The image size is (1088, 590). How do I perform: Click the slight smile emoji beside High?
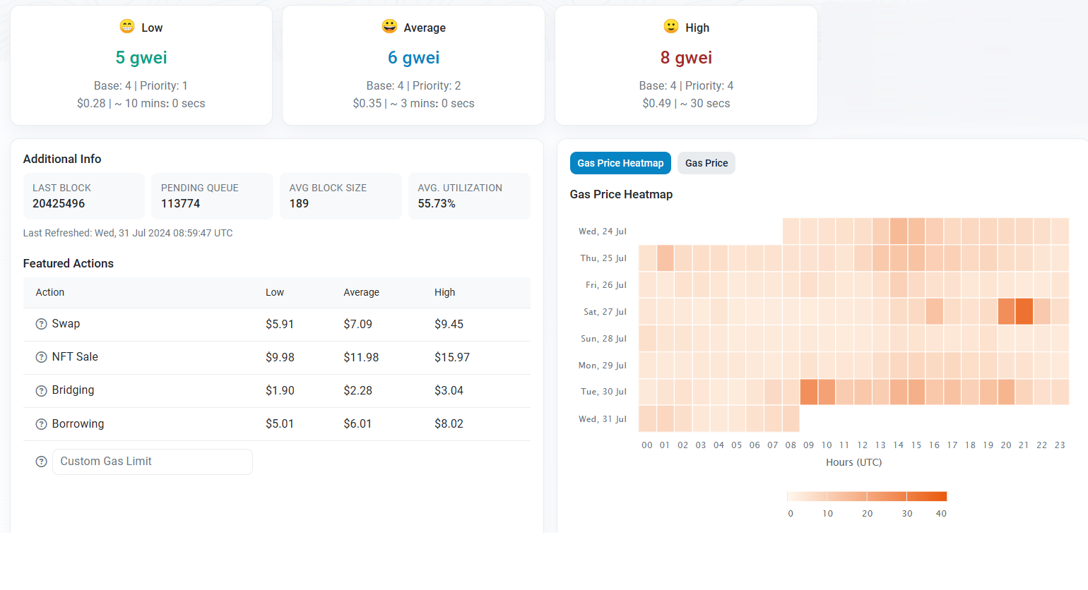[x=671, y=27]
